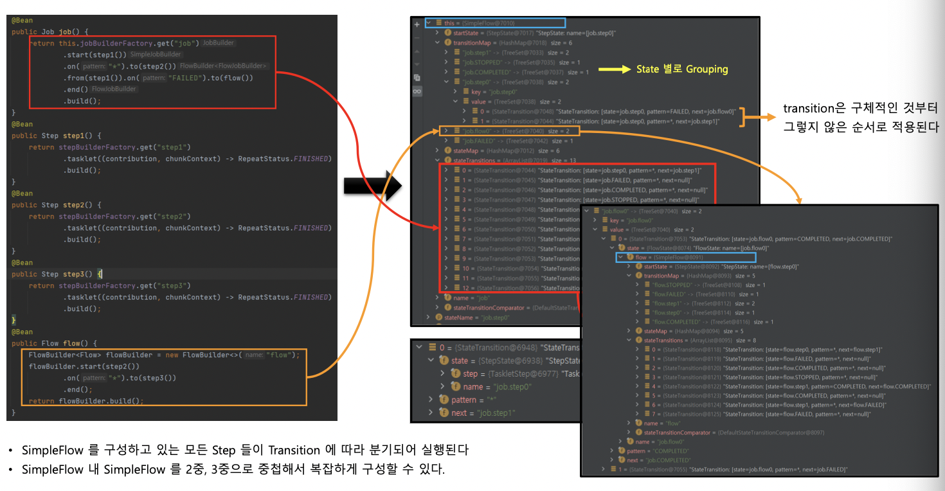Select the row with 12 = StateTransition@7056

511,288
